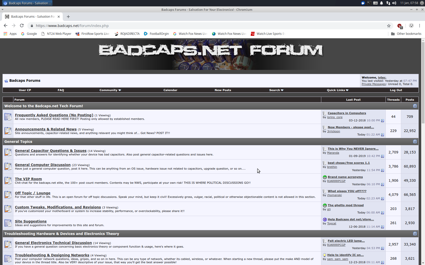Open the ROJADIRECTA bookmark
Screen dimensions: 425x265
127,34
